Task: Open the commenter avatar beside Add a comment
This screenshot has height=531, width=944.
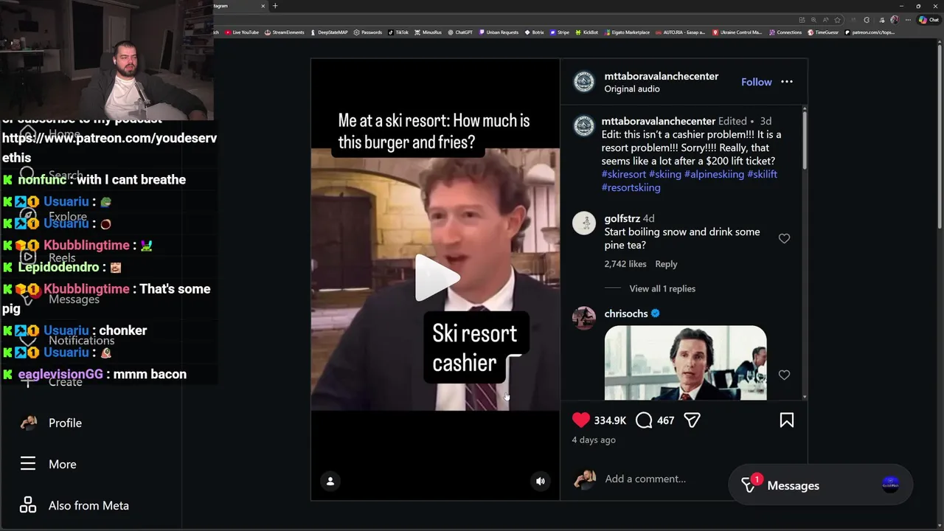Action: tap(585, 479)
